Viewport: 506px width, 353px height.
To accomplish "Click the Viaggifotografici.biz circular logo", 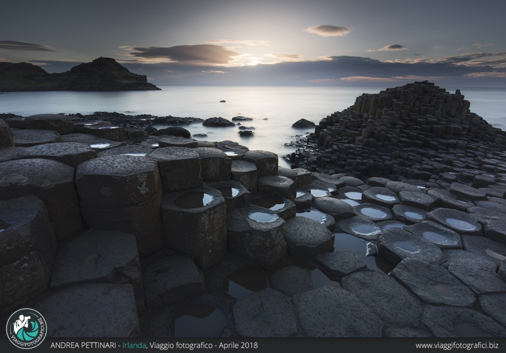I will pyautogui.click(x=26, y=329).
